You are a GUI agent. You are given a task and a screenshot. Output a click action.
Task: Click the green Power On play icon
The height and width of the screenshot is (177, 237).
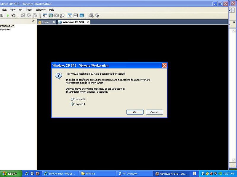(8, 15)
